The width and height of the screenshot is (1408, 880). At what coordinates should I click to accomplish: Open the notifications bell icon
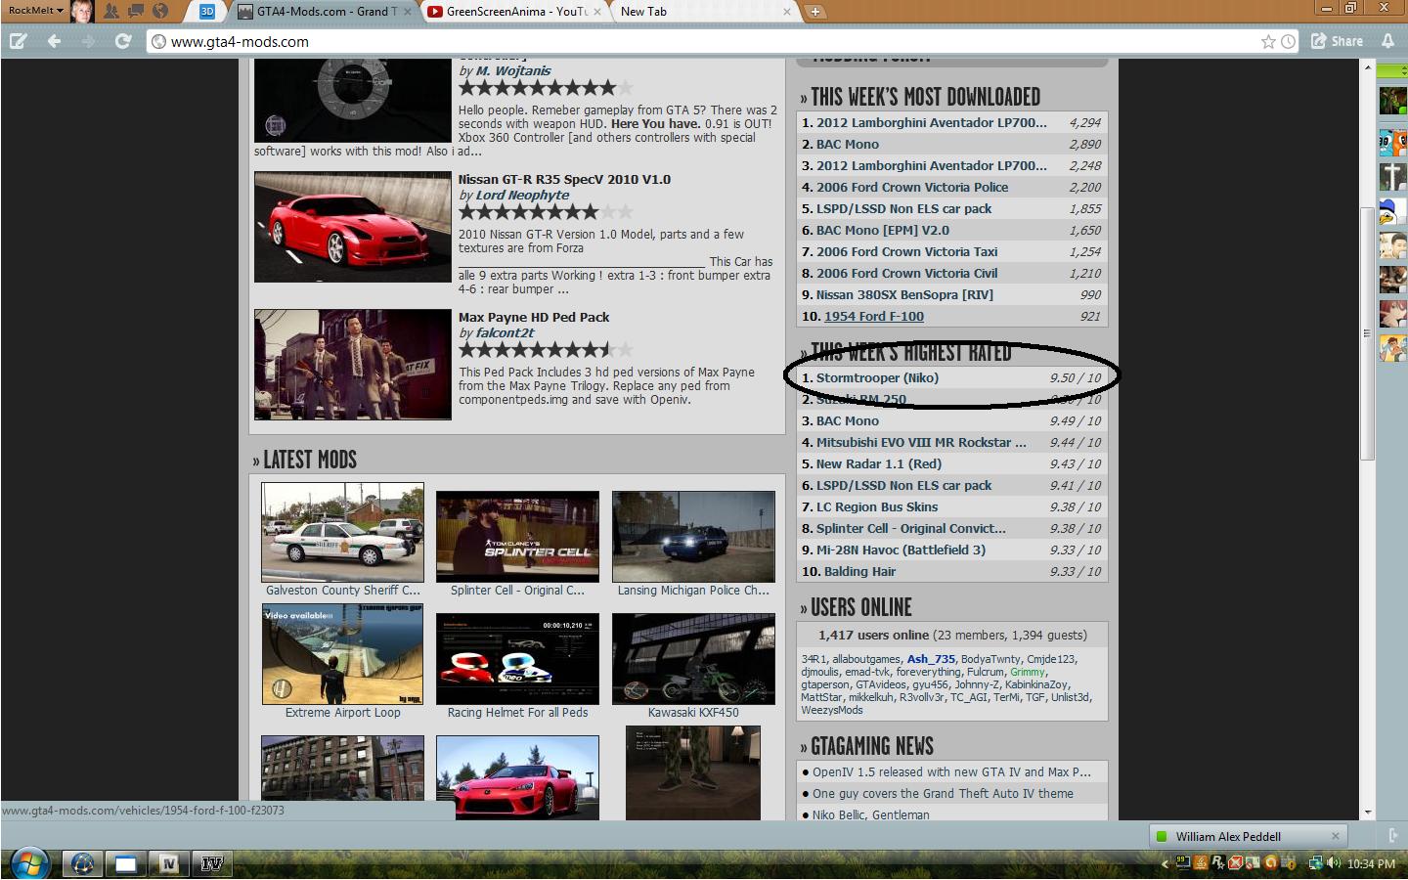(1387, 41)
